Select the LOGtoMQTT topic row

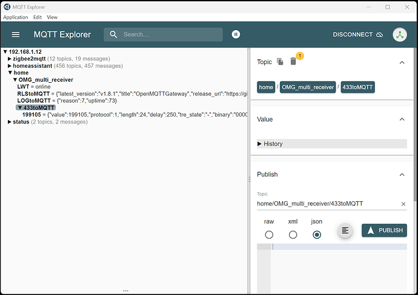click(x=67, y=100)
